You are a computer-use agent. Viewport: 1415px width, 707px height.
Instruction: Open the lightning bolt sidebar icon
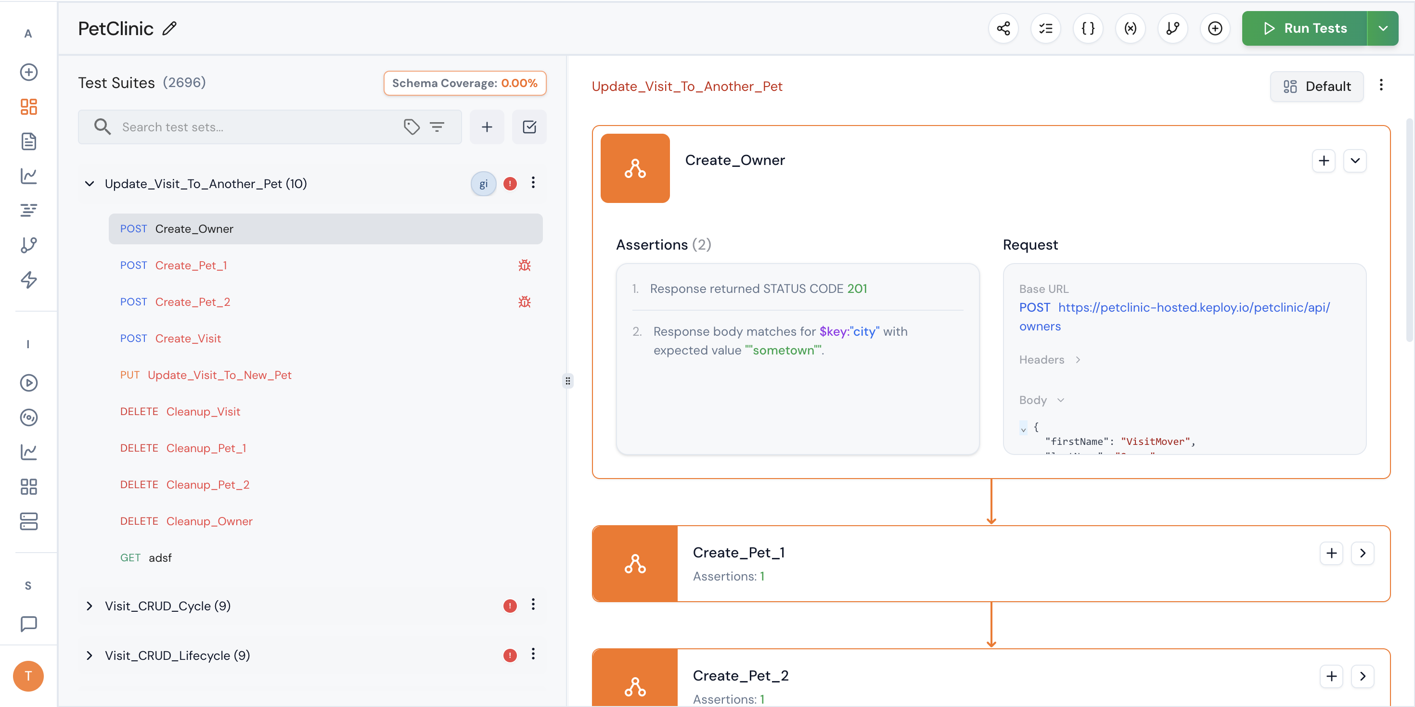28,280
